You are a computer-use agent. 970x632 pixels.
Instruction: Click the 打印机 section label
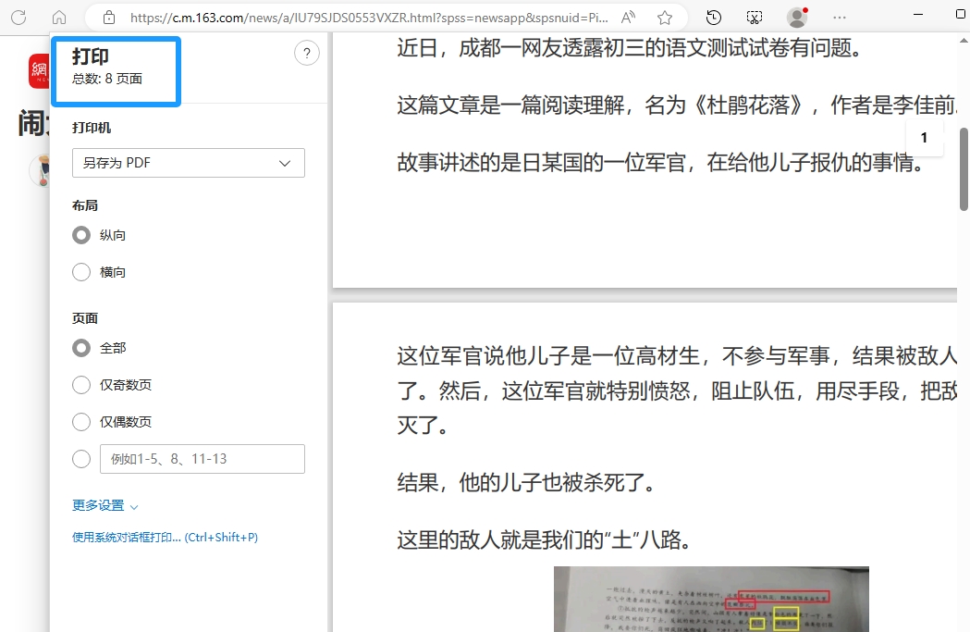click(x=92, y=128)
